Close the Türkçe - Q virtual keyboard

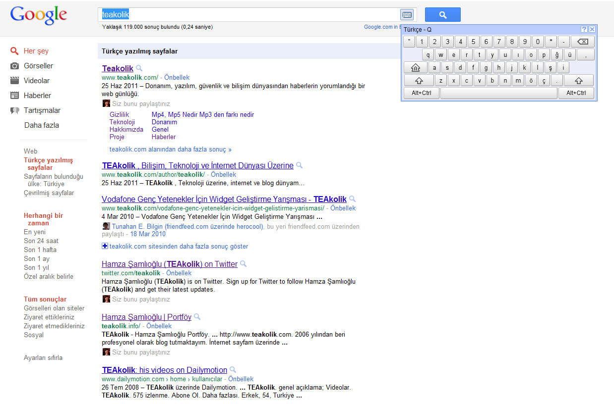(x=592, y=29)
